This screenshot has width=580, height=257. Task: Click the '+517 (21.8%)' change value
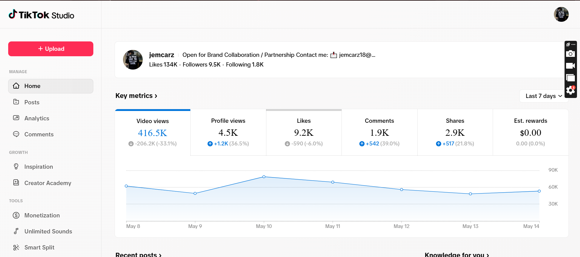pyautogui.click(x=455, y=144)
